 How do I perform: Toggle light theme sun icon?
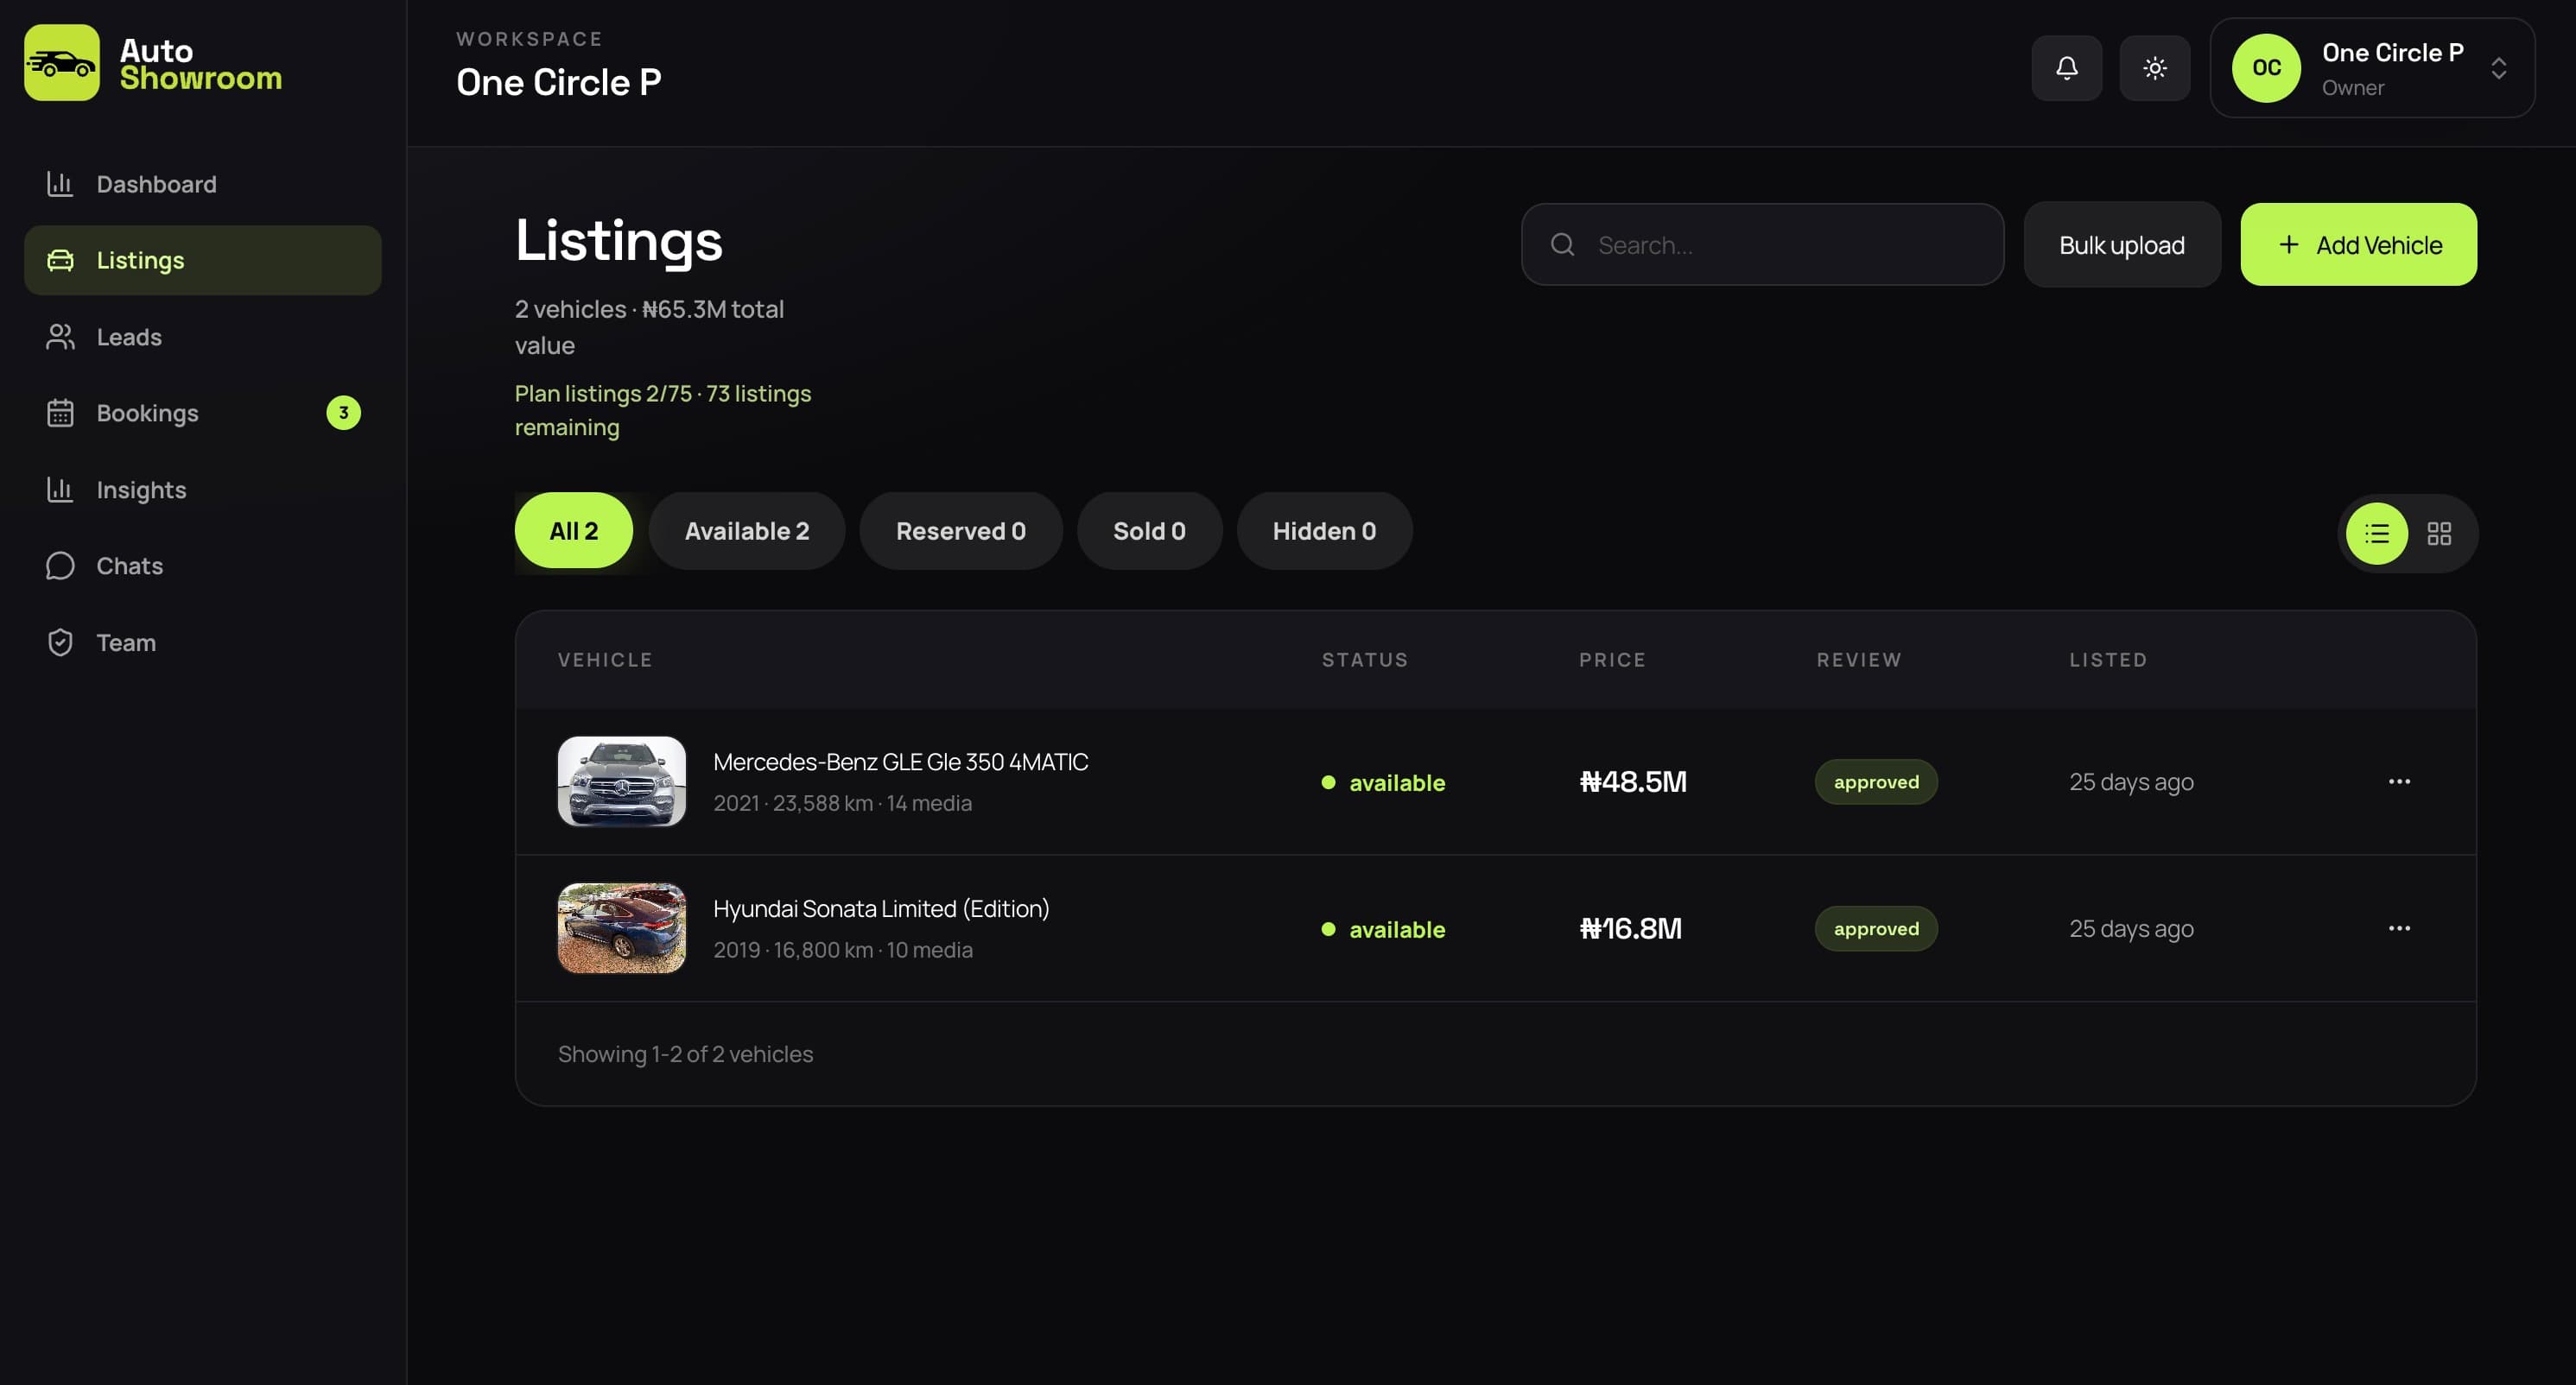[2154, 68]
